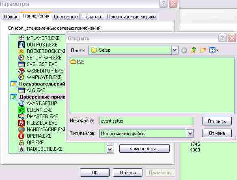Switch to the Политики tab
This screenshot has height=180, width=237.
click(93, 17)
